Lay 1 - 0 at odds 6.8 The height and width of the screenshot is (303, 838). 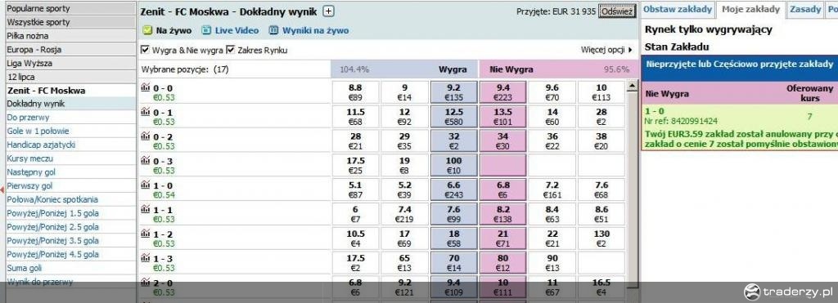[x=503, y=189]
